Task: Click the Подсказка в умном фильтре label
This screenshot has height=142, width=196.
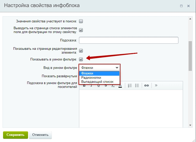Action: point(52,85)
